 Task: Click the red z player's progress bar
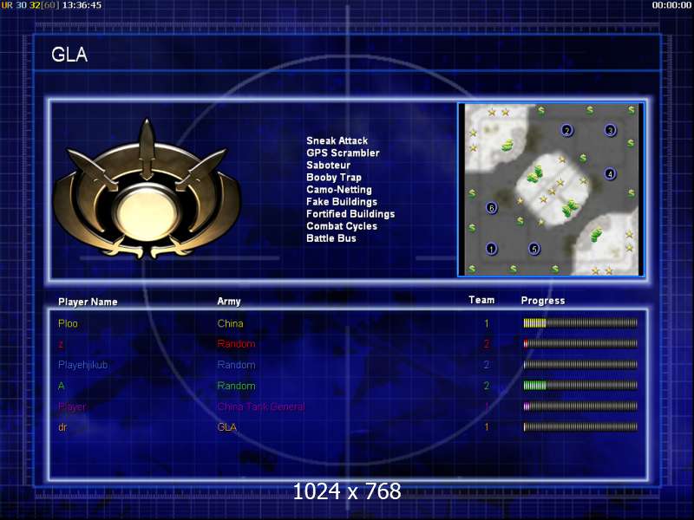coord(580,343)
